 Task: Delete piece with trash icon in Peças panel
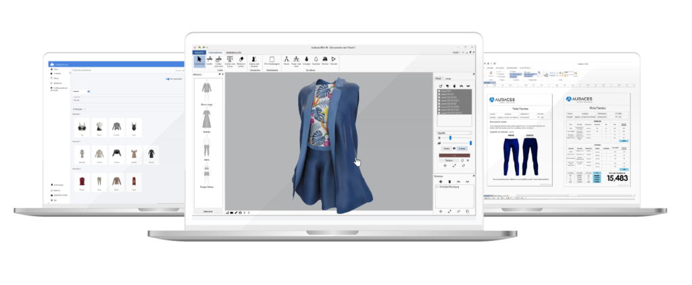pos(453,86)
